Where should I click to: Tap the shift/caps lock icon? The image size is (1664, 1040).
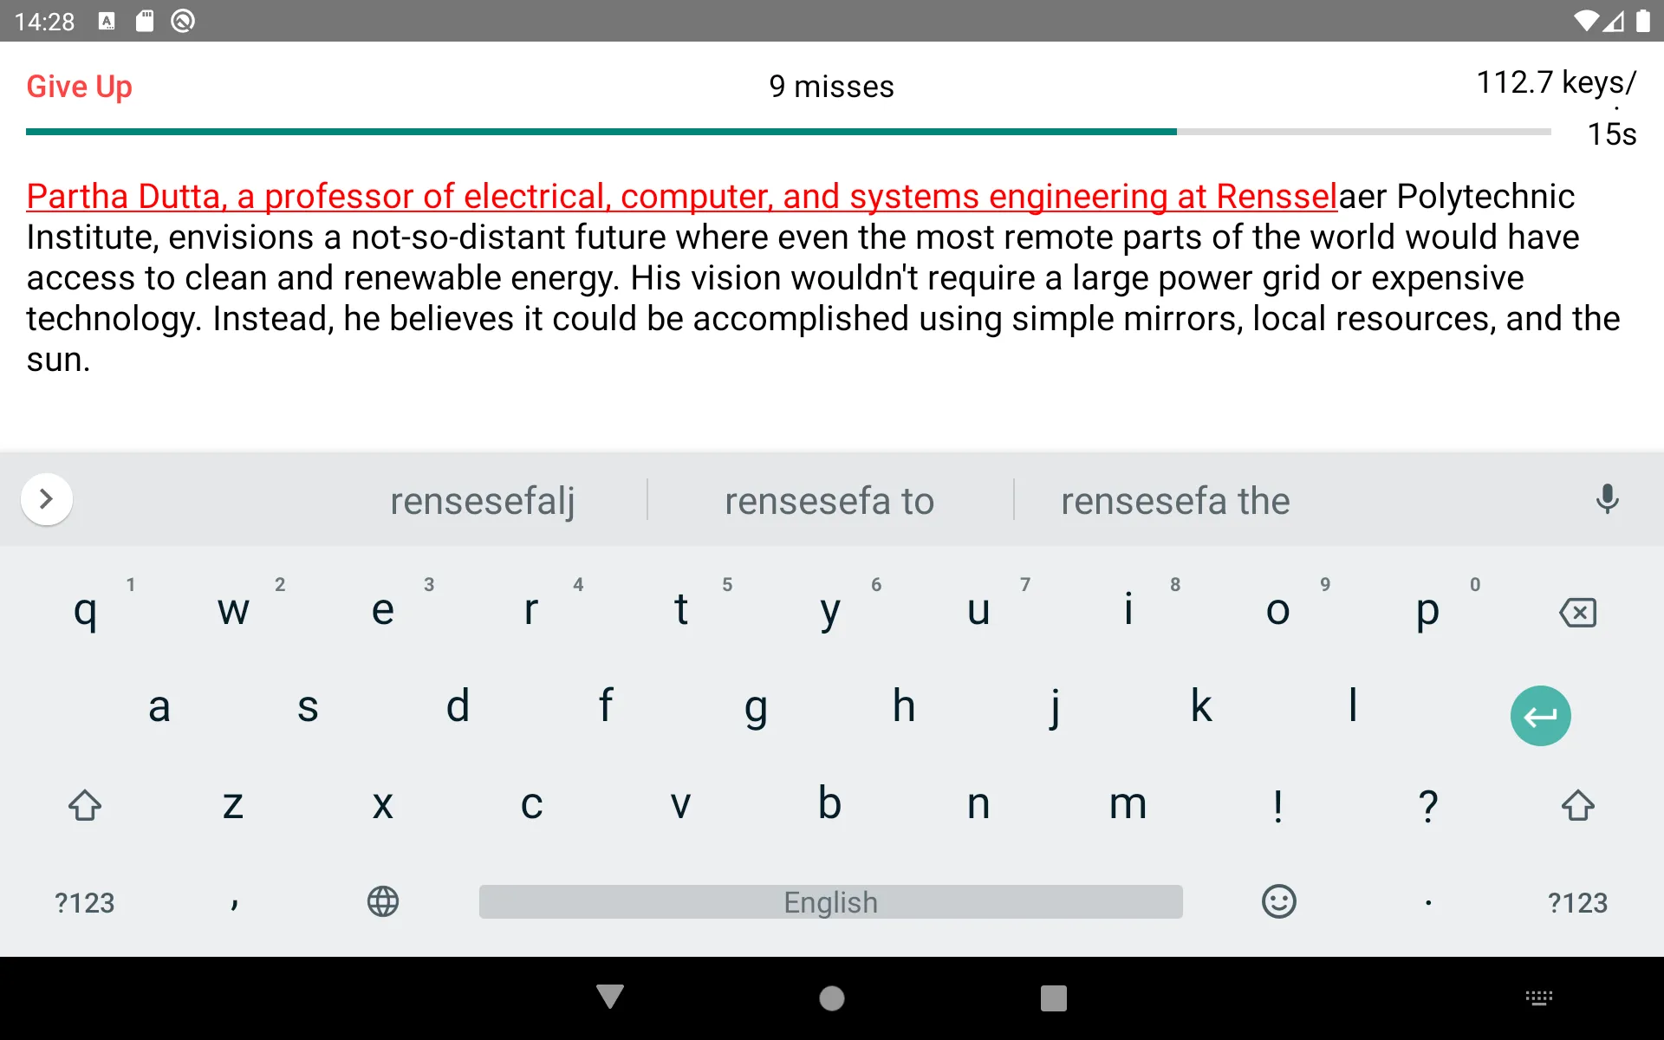[84, 801]
